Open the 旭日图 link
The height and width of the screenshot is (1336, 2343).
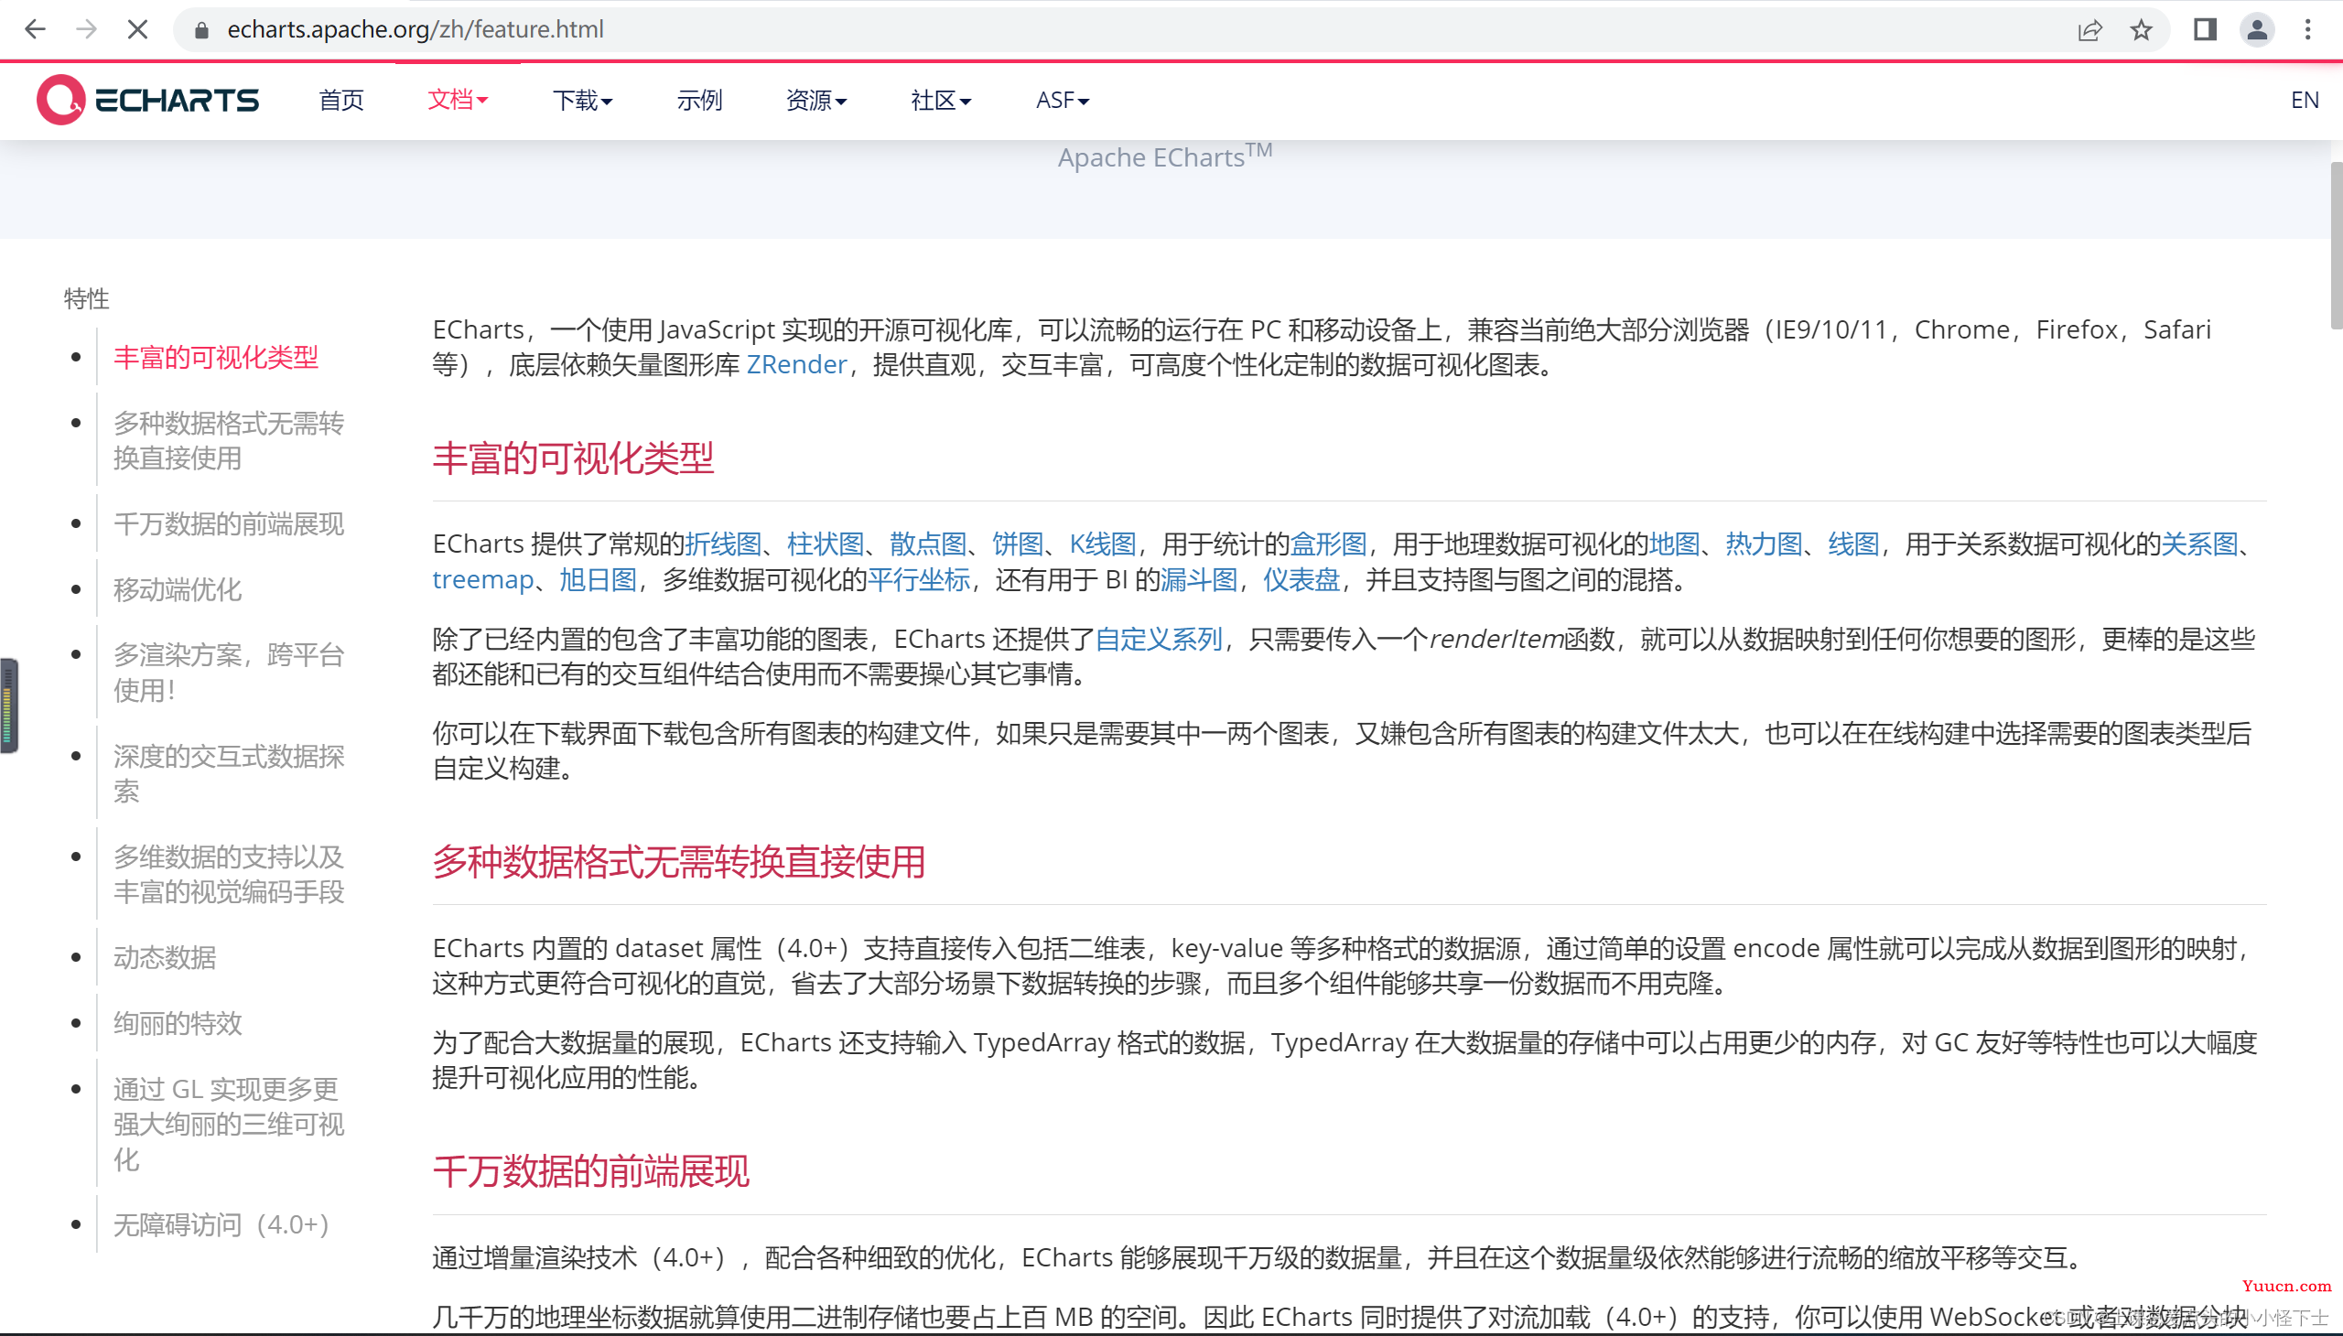coord(599,579)
